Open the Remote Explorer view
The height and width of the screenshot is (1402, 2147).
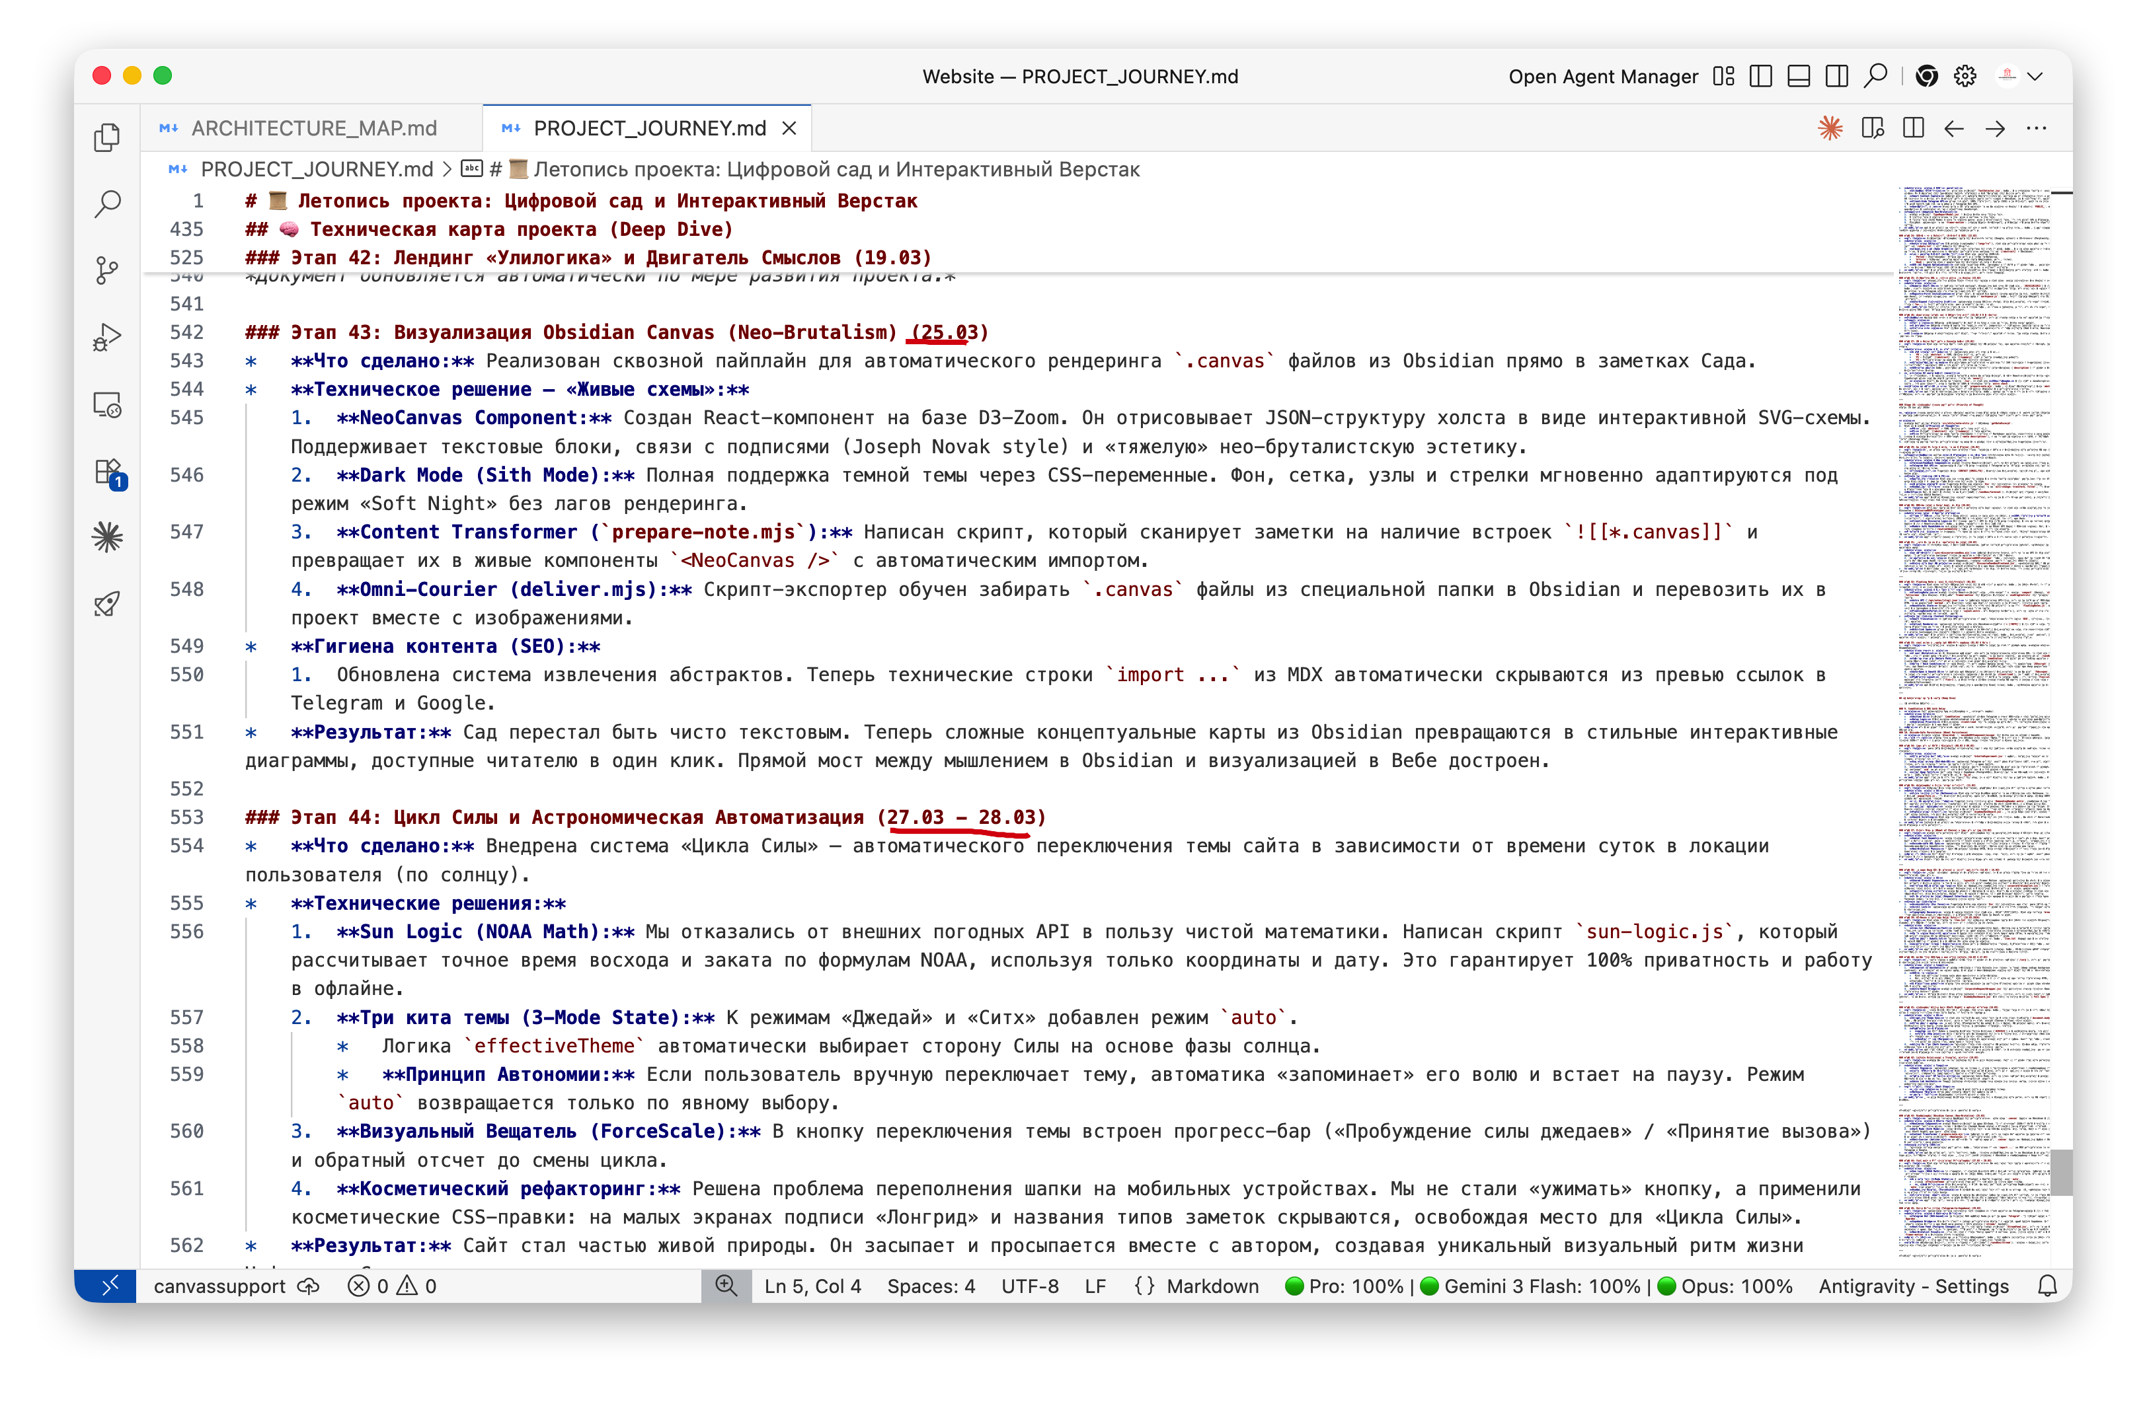tap(107, 405)
